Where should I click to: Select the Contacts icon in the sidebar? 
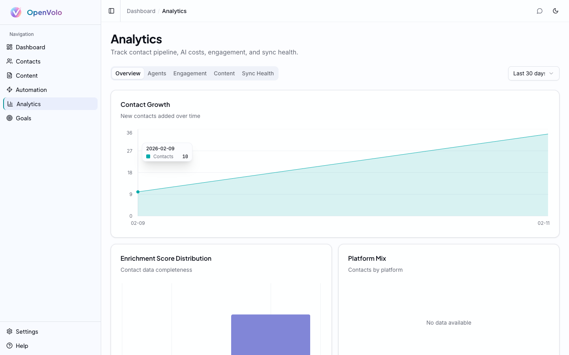point(9,61)
